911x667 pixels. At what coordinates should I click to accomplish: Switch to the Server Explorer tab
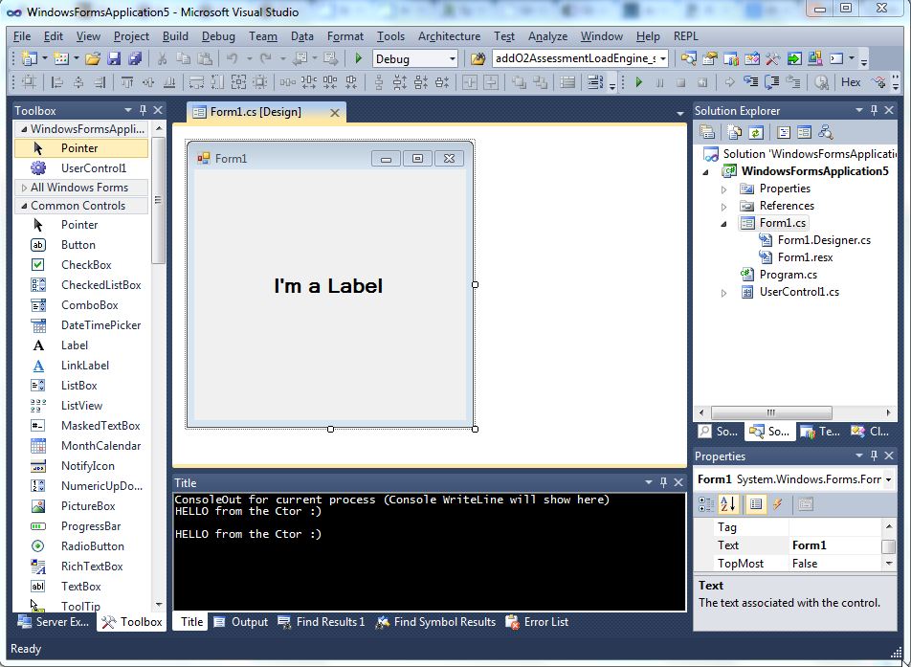pos(54,622)
